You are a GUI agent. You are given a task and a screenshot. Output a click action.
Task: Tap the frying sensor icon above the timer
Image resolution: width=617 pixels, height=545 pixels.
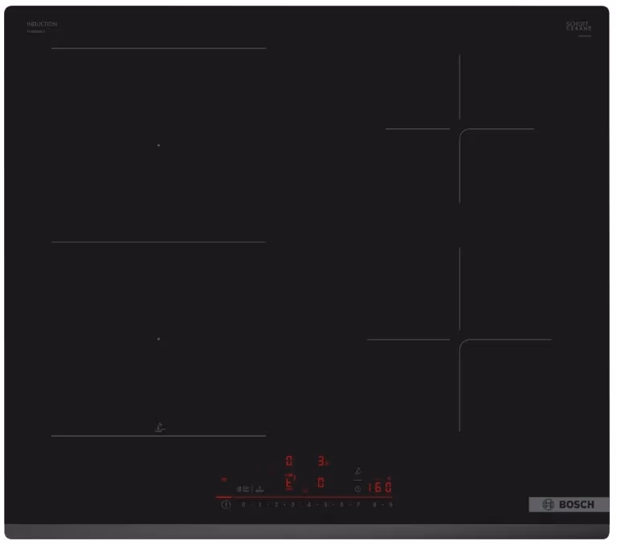[x=358, y=470]
